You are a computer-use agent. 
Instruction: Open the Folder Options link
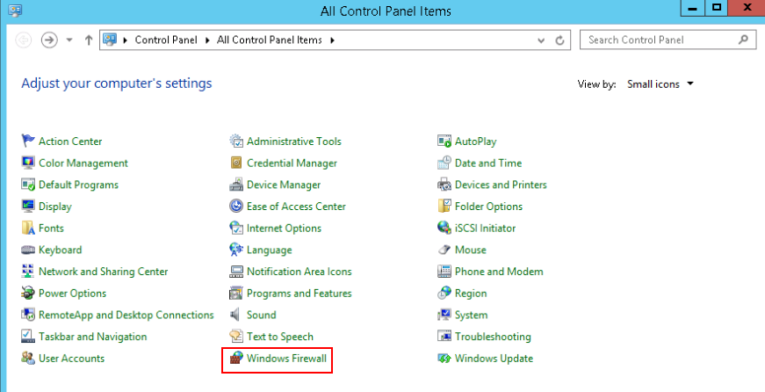488,206
